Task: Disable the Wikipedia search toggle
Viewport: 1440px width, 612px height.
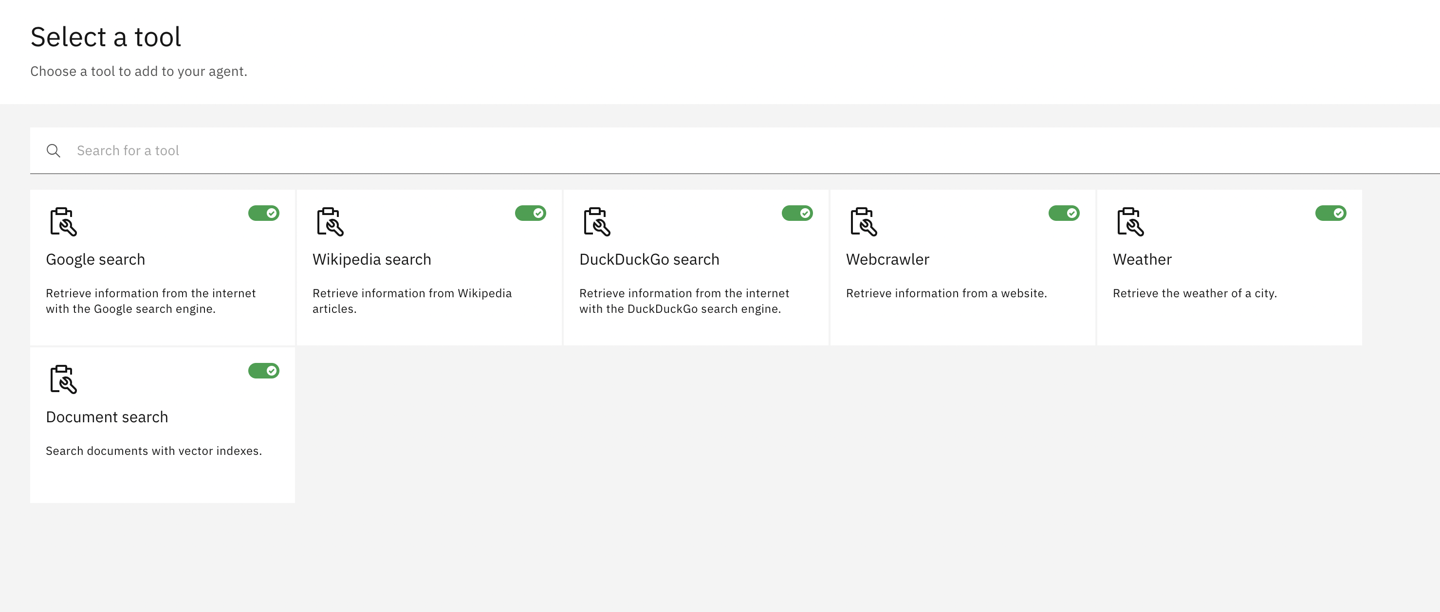Action: click(x=531, y=213)
